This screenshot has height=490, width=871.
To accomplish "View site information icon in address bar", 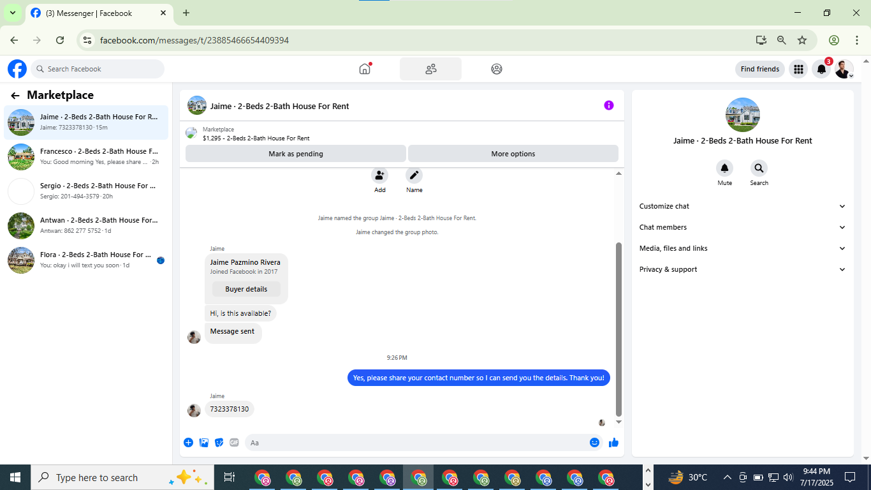I will tap(88, 40).
